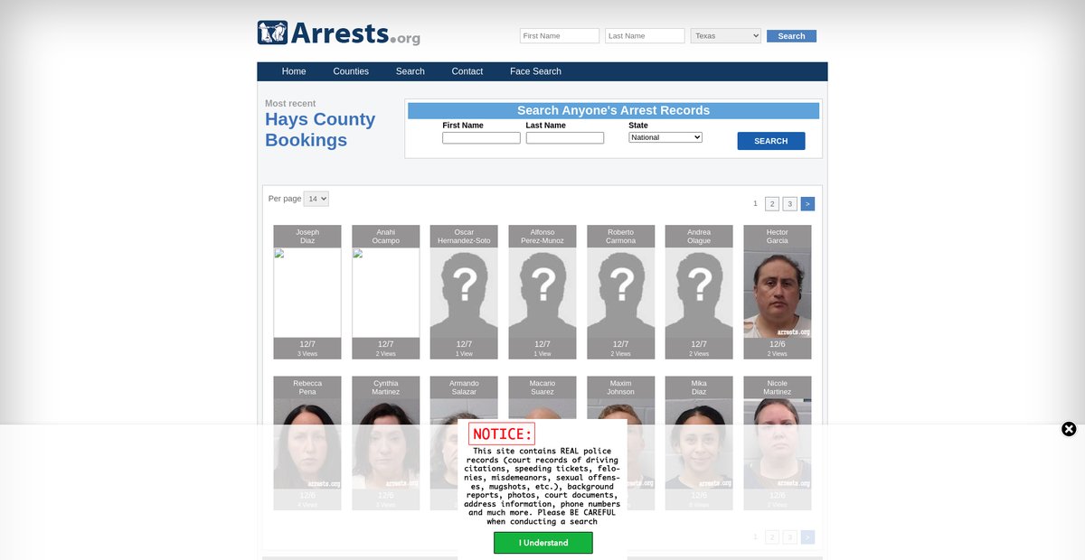Go to page 3 in top pagination
This screenshot has height=560, width=1085.
[789, 204]
